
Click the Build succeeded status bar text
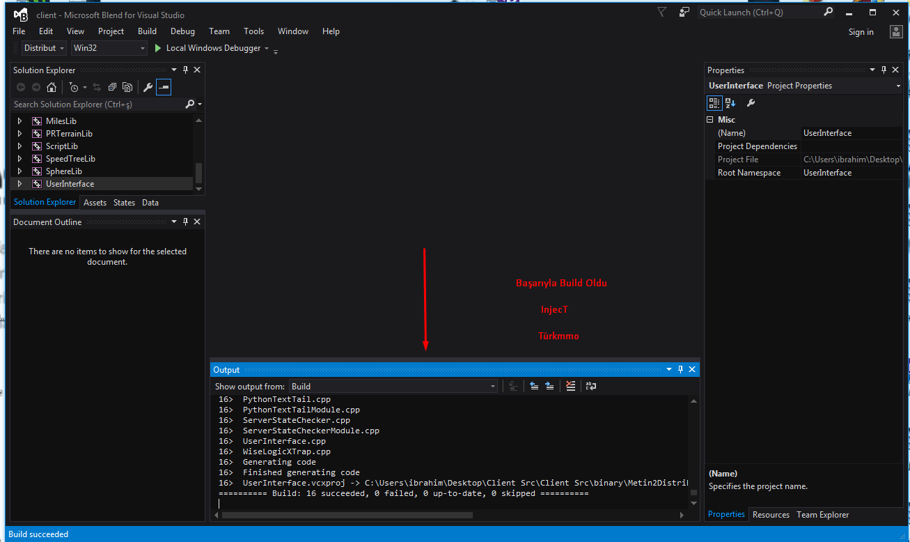38,534
